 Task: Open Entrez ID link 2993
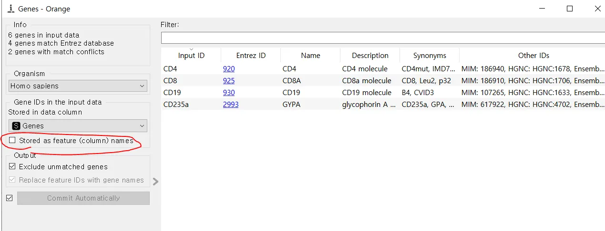pyautogui.click(x=231, y=105)
